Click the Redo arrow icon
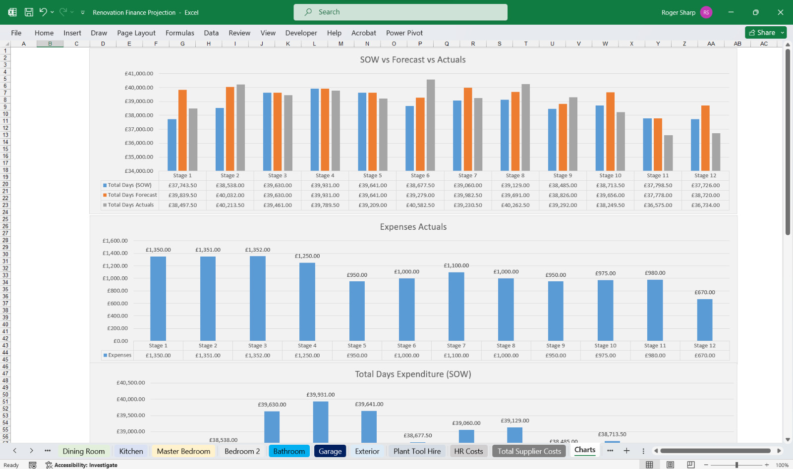The width and height of the screenshot is (793, 469). point(63,12)
